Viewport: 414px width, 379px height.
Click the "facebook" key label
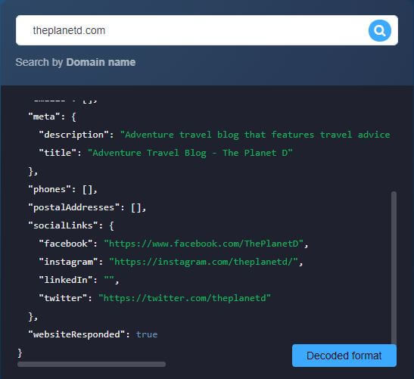pos(66,244)
